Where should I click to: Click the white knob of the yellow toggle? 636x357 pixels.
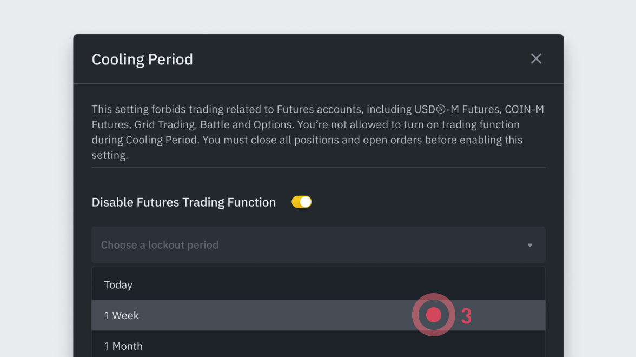click(x=306, y=202)
